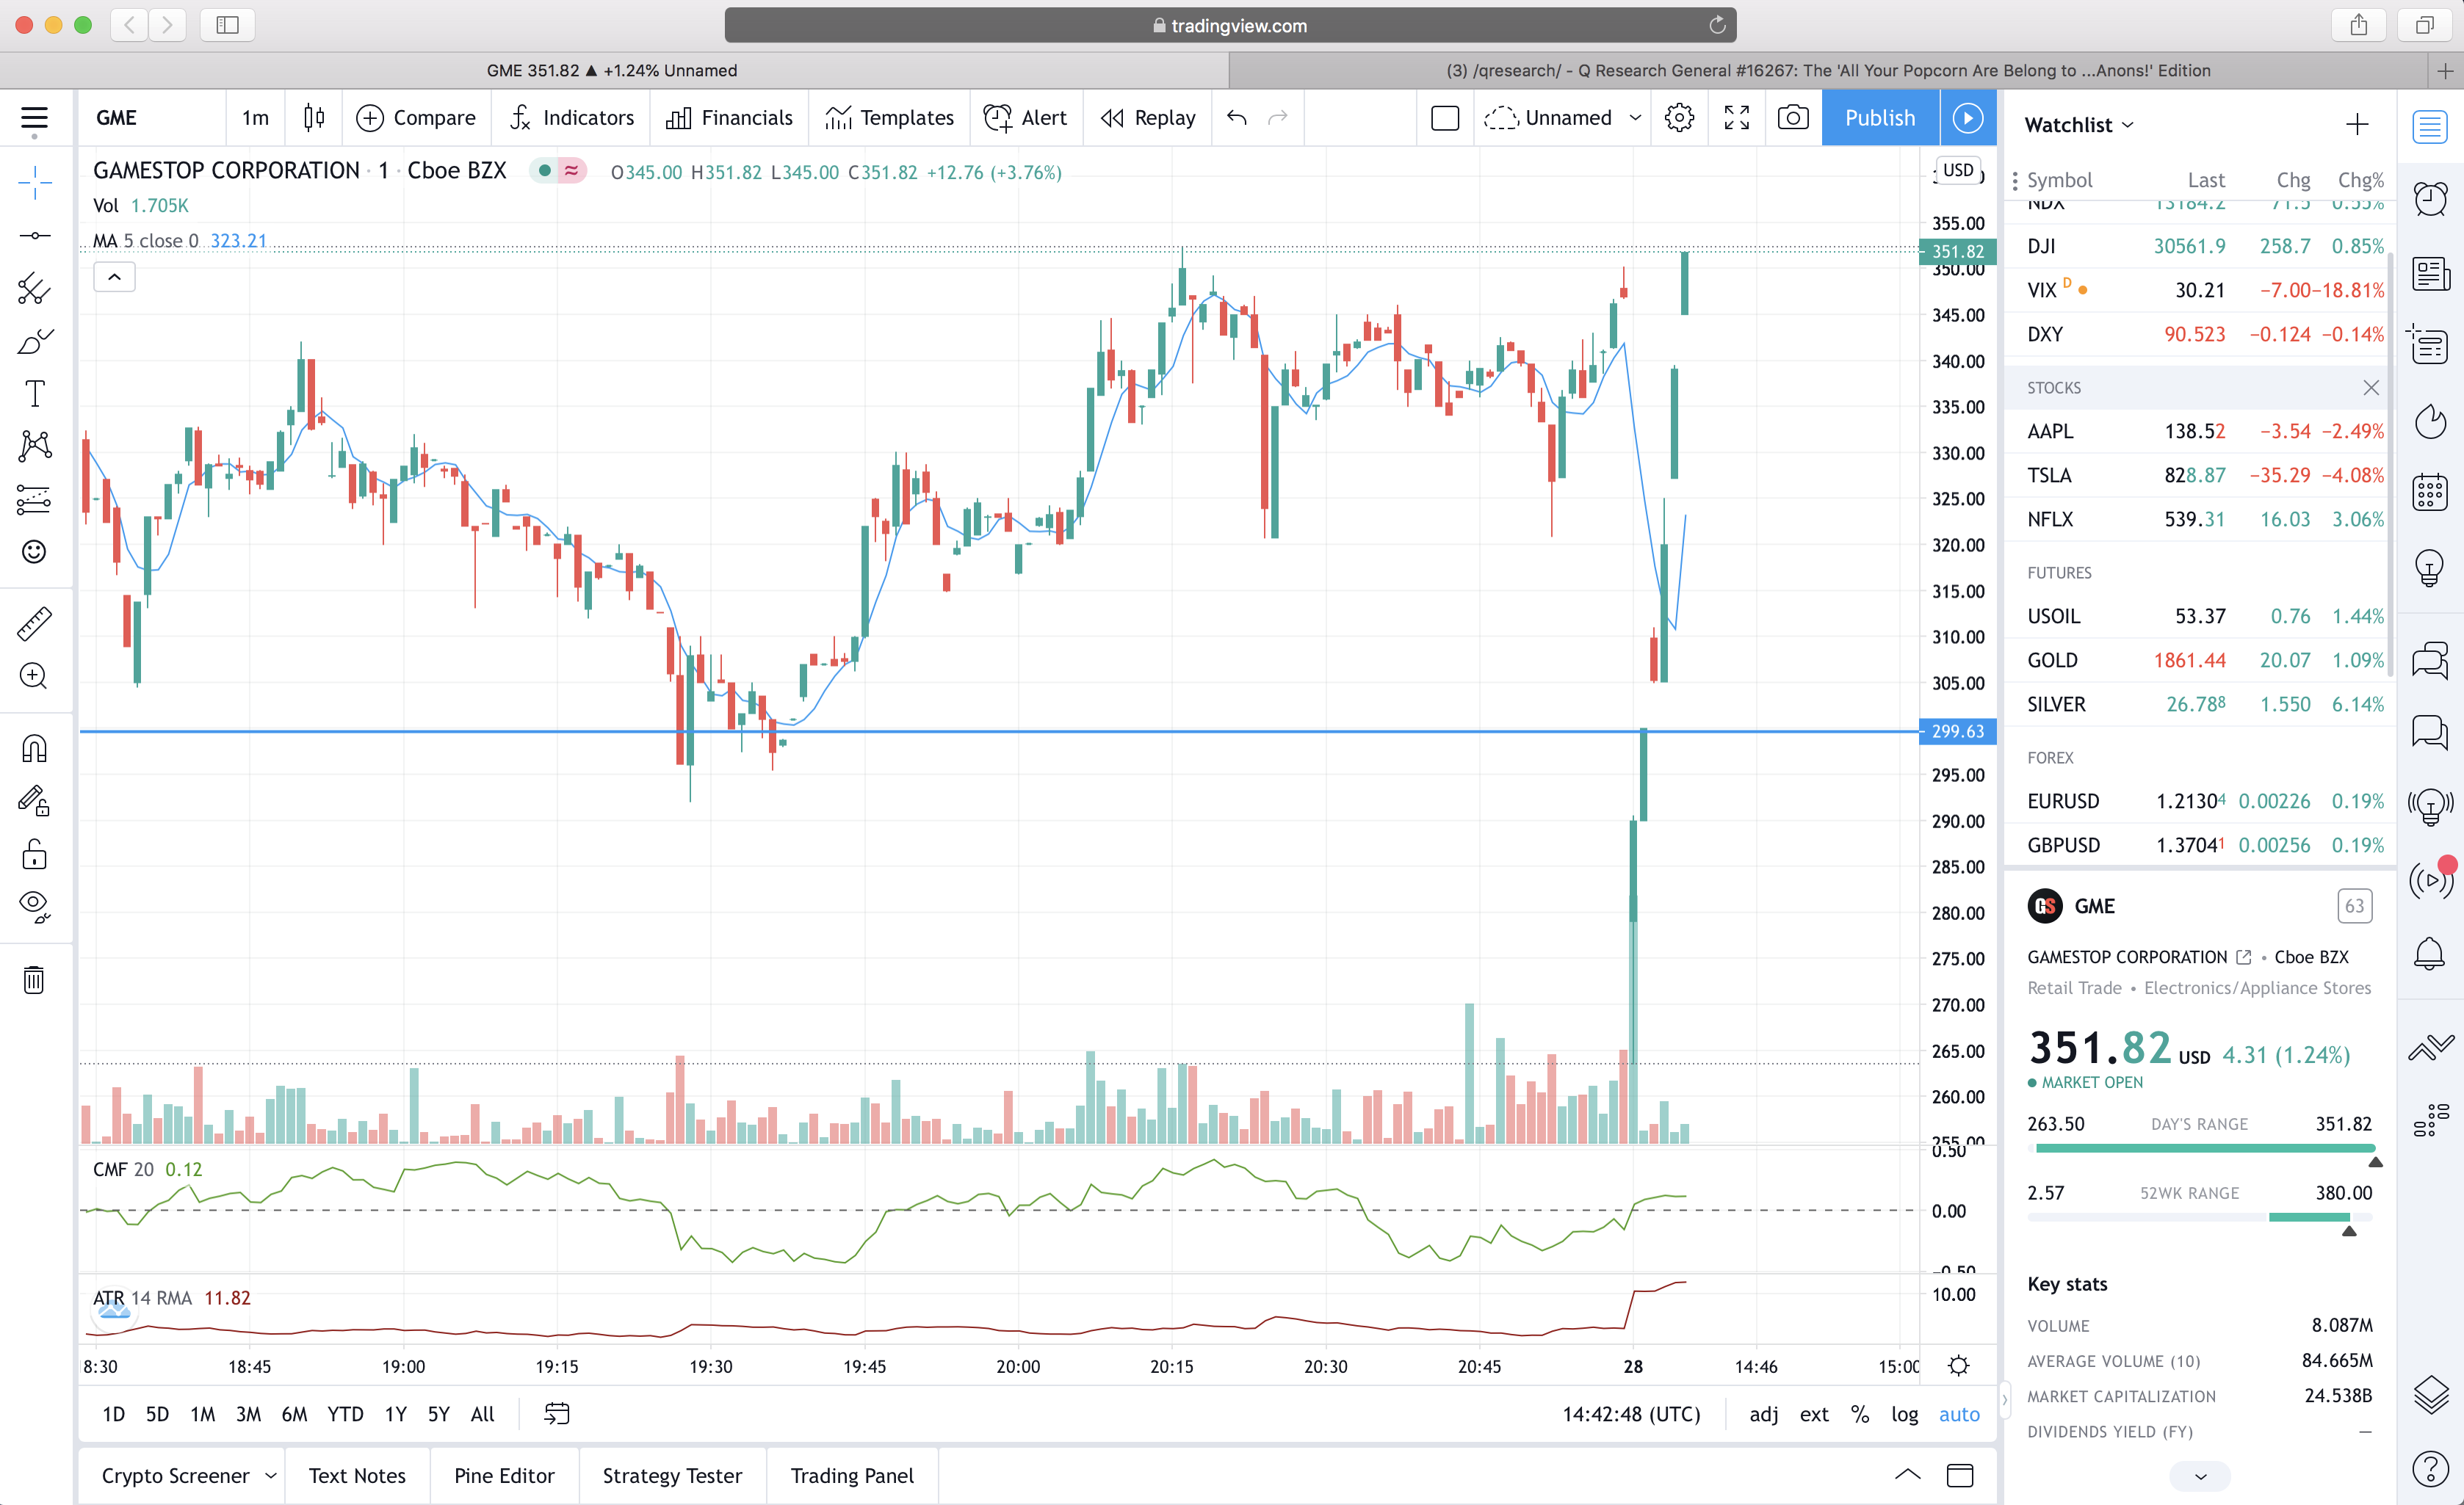Open GME notes count badge 63
The width and height of the screenshot is (2464, 1505).
[x=2354, y=907]
